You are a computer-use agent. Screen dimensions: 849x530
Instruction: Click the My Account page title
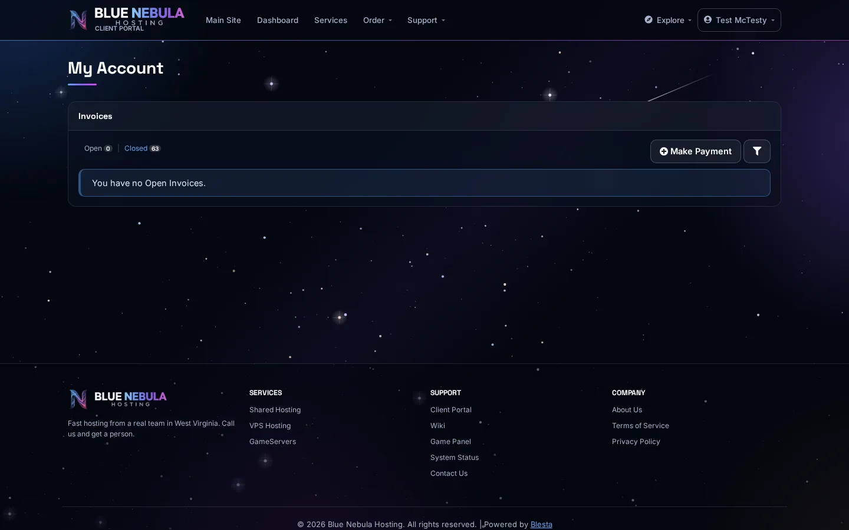tap(116, 68)
